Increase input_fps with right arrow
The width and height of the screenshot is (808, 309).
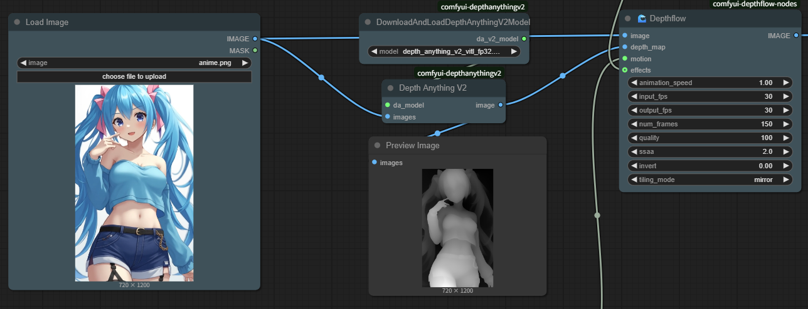[x=785, y=96]
